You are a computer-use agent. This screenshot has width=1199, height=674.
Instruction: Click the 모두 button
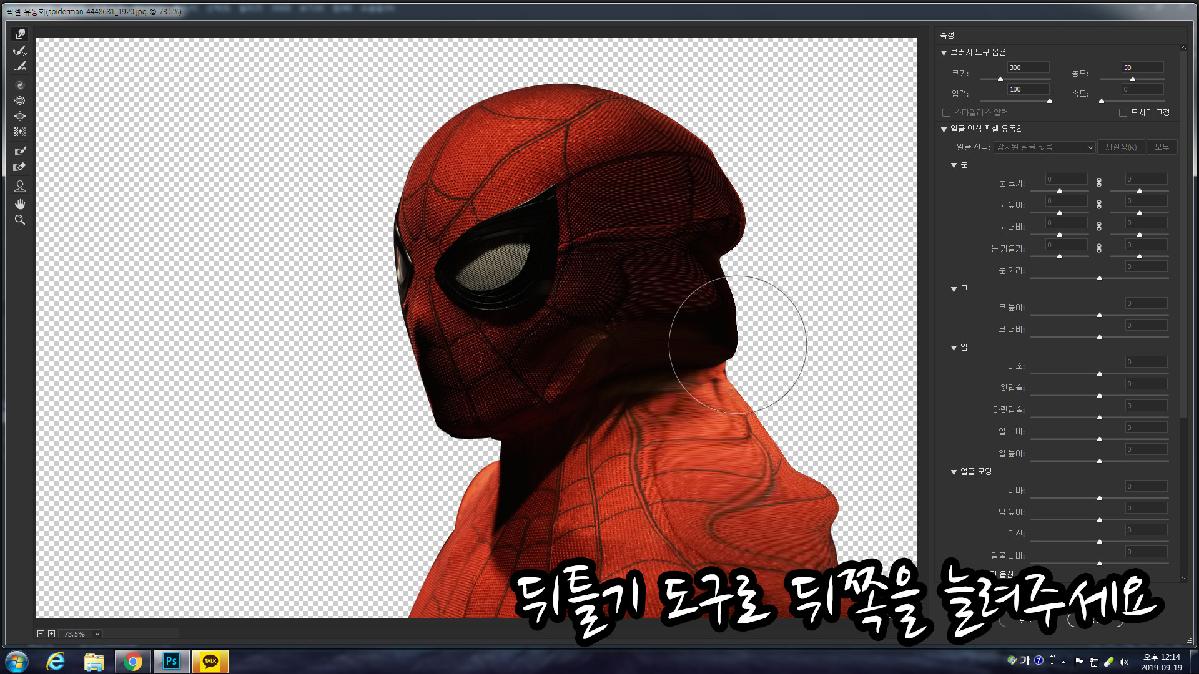tap(1162, 147)
